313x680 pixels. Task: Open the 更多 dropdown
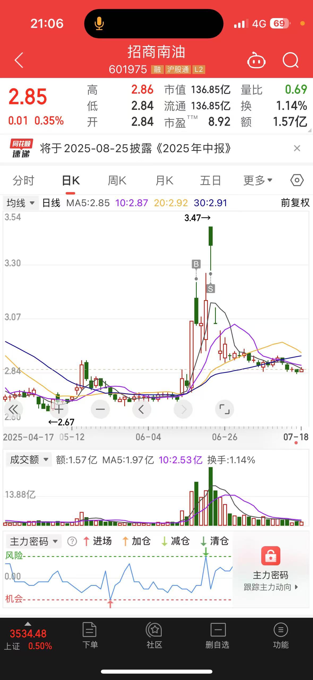point(258,181)
